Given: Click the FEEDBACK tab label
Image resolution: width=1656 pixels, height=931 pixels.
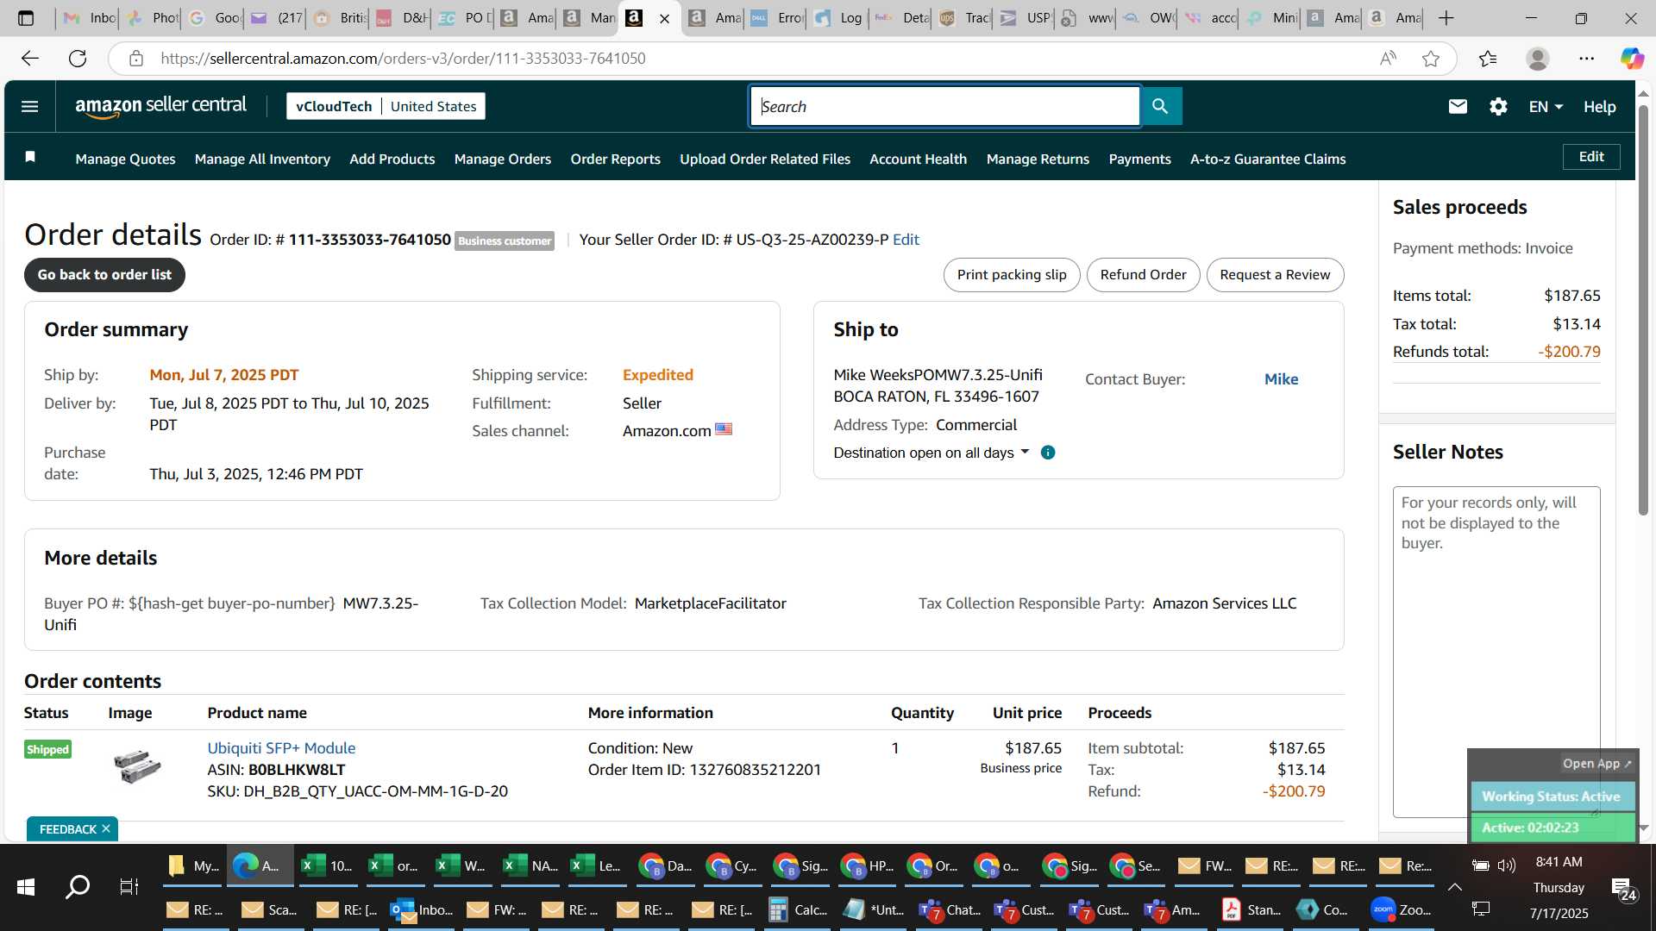Looking at the screenshot, I should (67, 828).
